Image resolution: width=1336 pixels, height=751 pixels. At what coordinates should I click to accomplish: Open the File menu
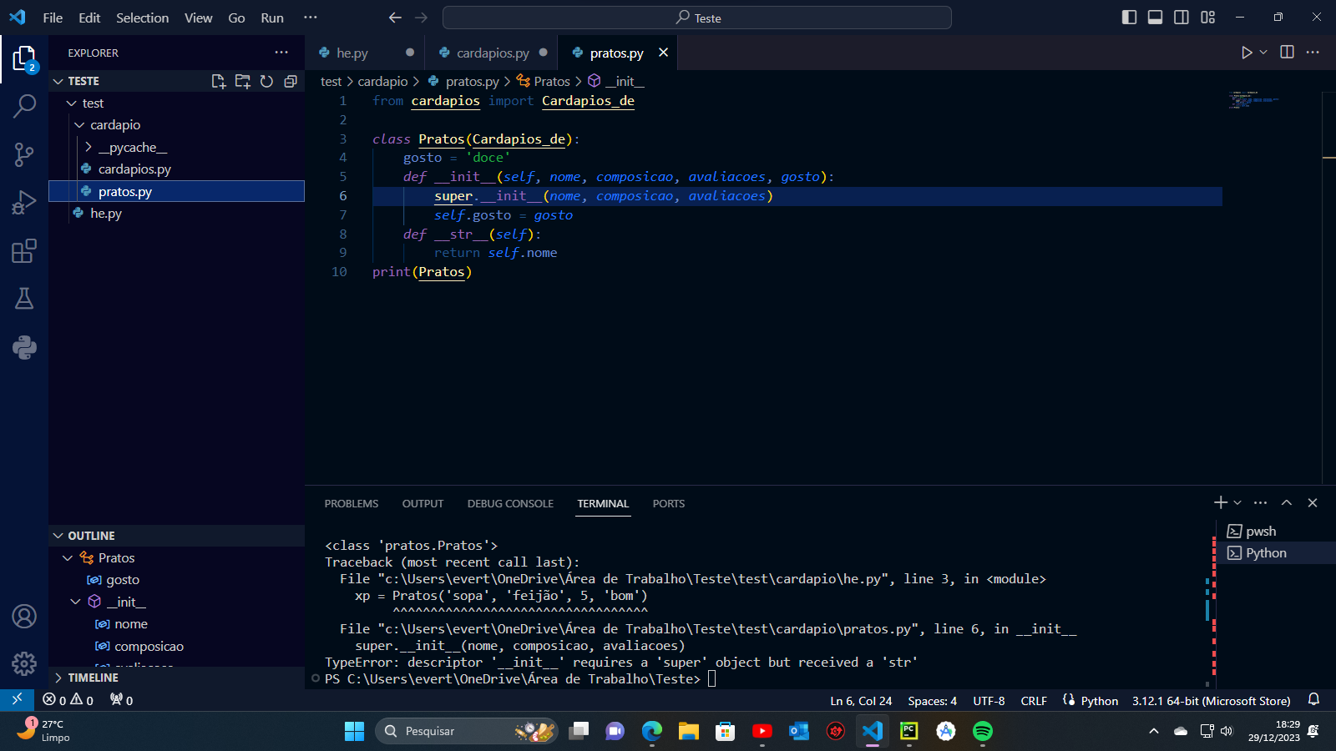(x=53, y=18)
